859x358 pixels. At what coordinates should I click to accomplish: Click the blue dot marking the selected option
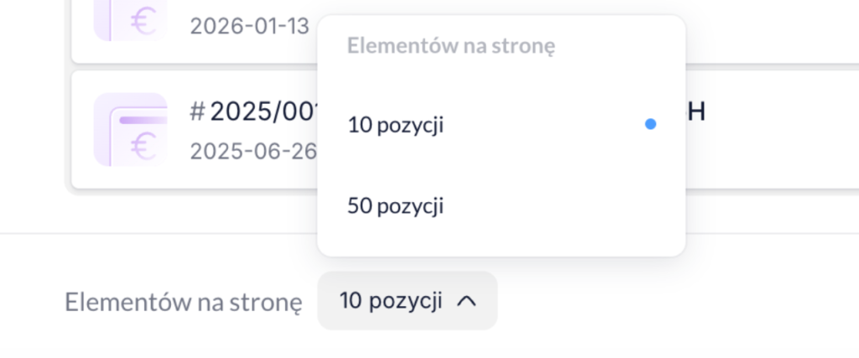[650, 124]
